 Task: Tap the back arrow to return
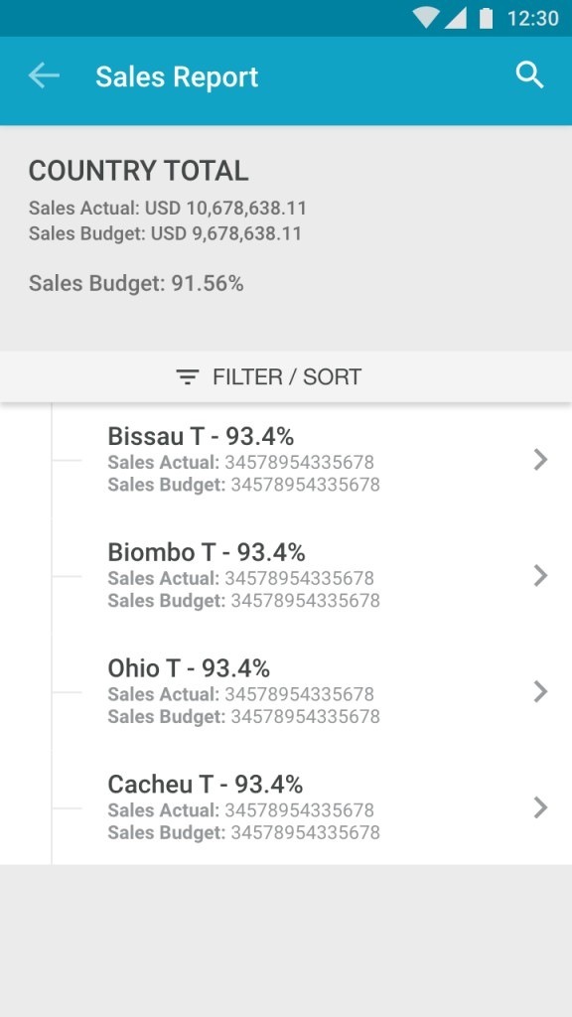43,75
